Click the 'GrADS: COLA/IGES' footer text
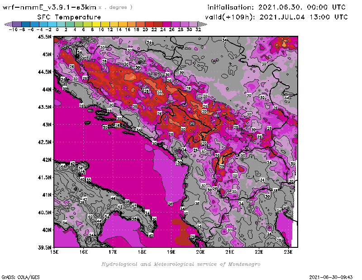Screen dimensions: 362x280 [20, 277]
